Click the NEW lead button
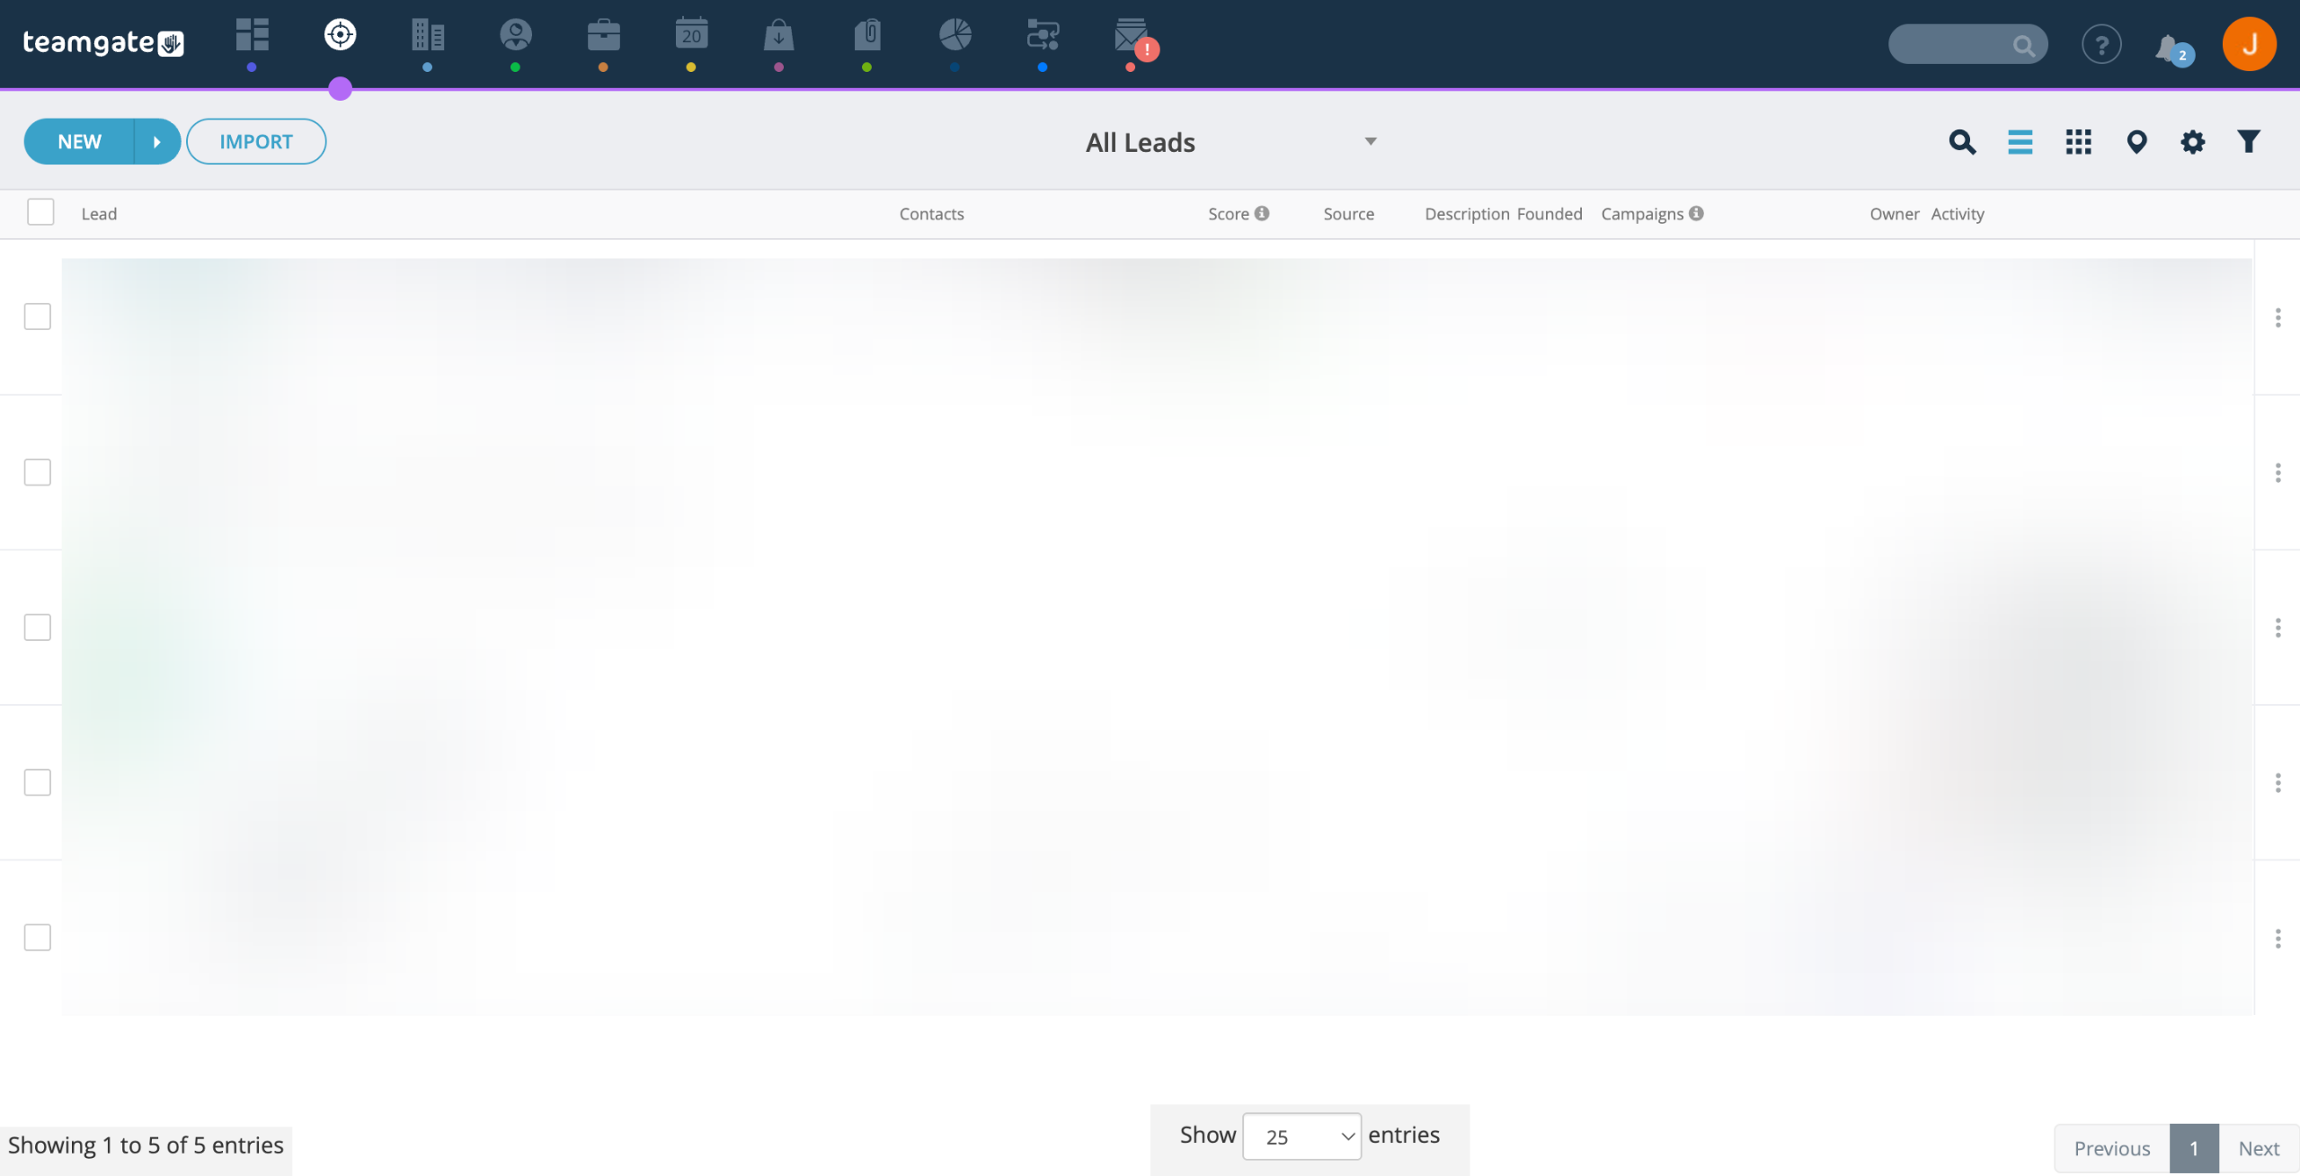This screenshot has width=2300, height=1176. 79,141
